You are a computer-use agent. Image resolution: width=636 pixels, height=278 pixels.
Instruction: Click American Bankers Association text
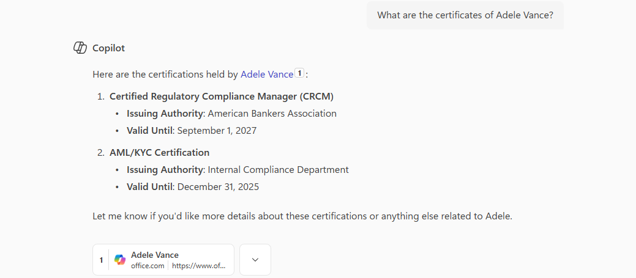click(272, 114)
